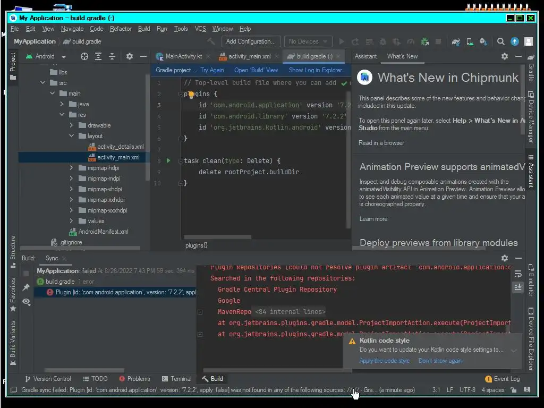The height and width of the screenshot is (408, 544).
Task: Open the Tools menu
Action: point(181,29)
